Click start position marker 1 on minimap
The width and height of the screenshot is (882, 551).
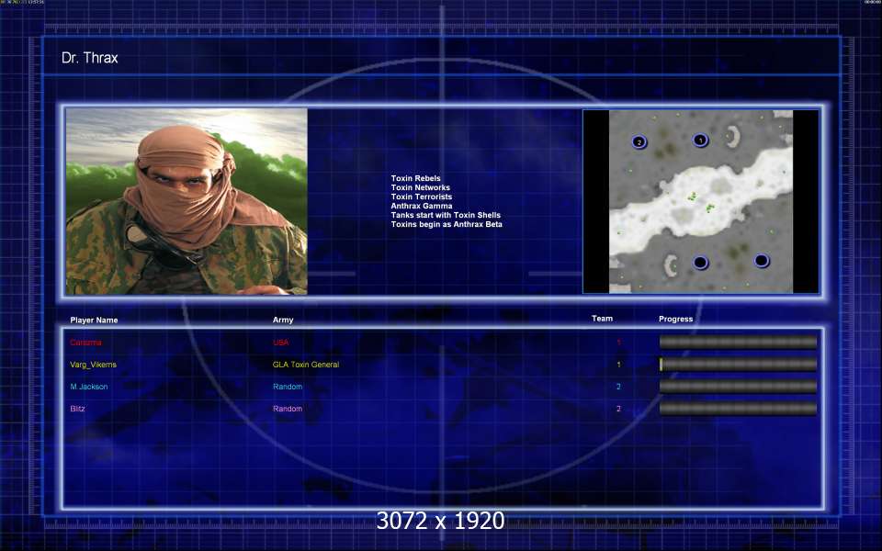(x=700, y=140)
